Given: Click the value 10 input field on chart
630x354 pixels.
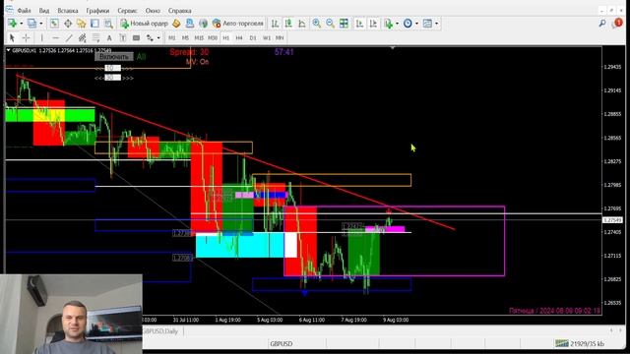Looking at the screenshot, I should pos(112,68).
